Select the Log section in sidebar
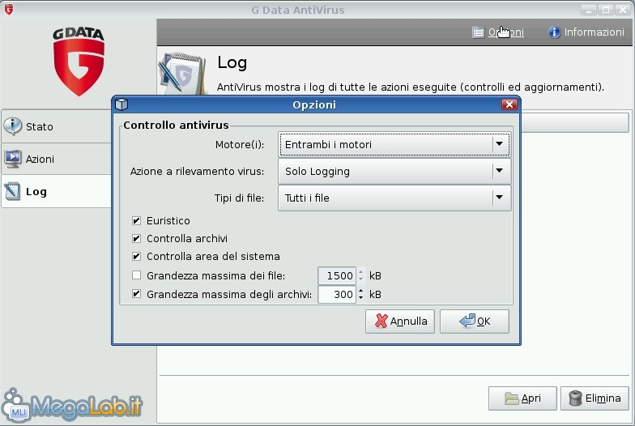This screenshot has height=426, width=635. click(x=57, y=191)
